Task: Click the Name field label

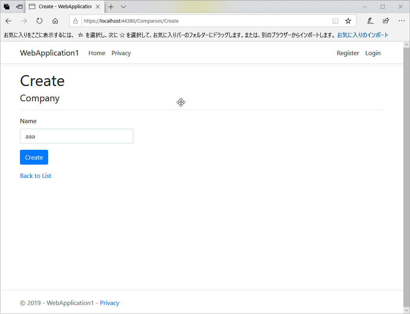Action: [28, 121]
